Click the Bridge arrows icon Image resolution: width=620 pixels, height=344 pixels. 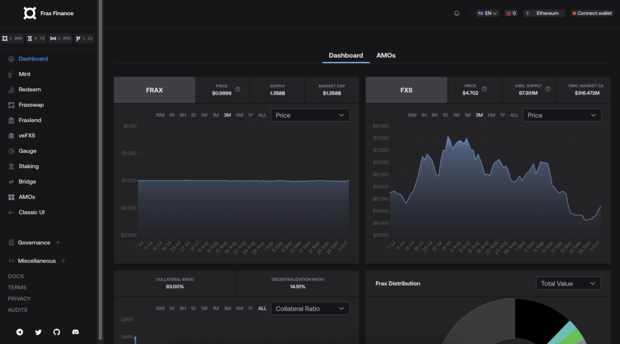click(x=12, y=181)
